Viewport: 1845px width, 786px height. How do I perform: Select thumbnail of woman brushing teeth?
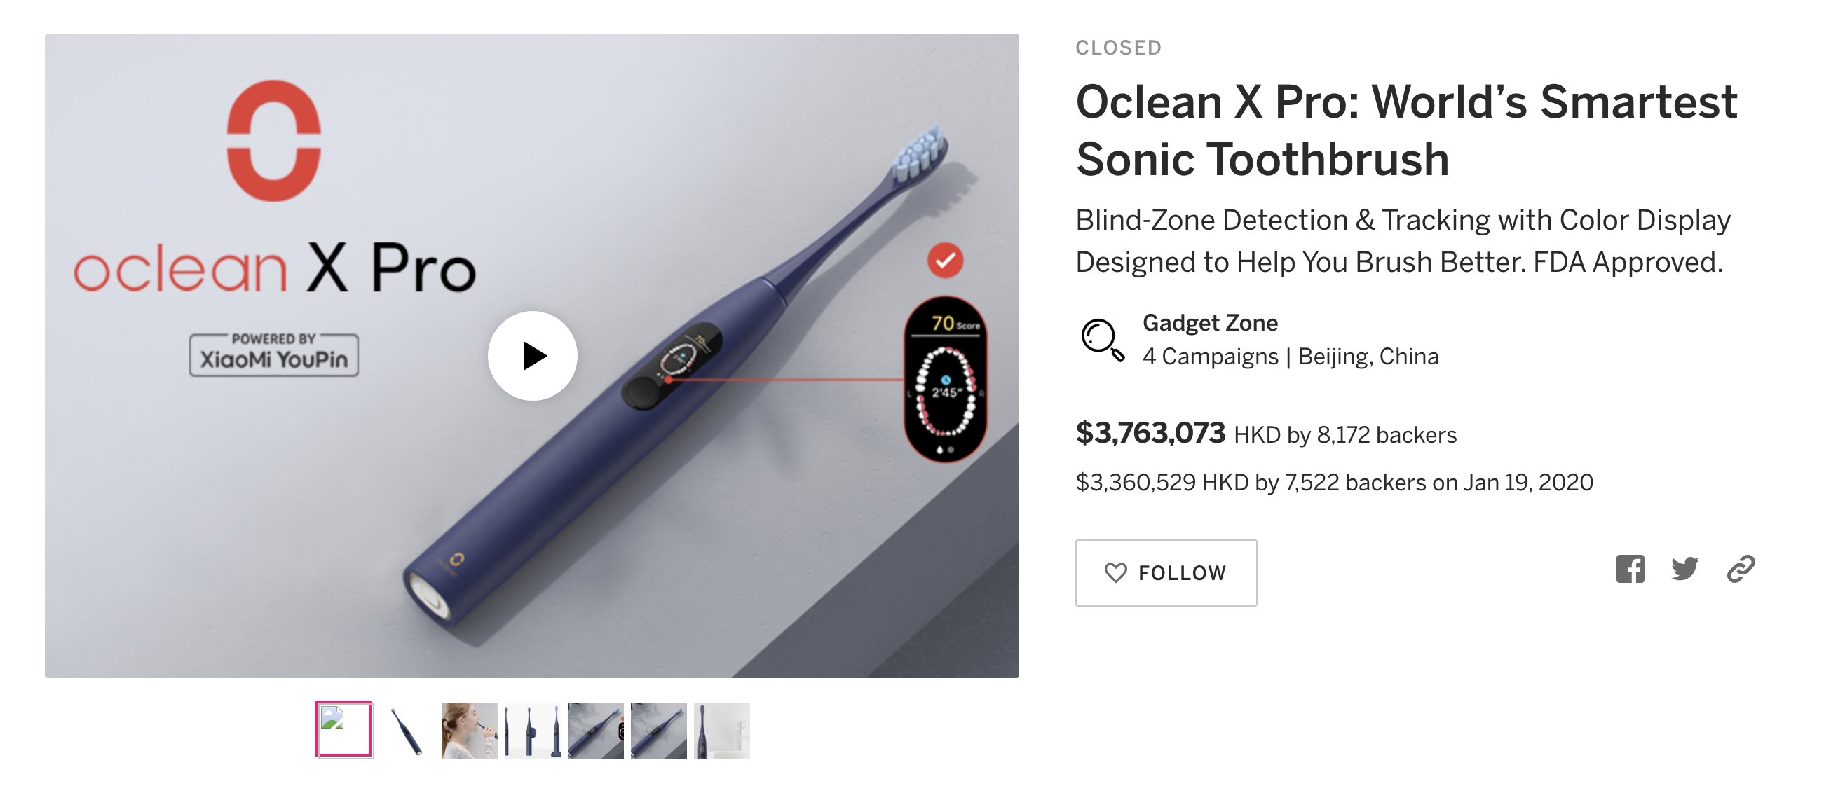(x=469, y=731)
